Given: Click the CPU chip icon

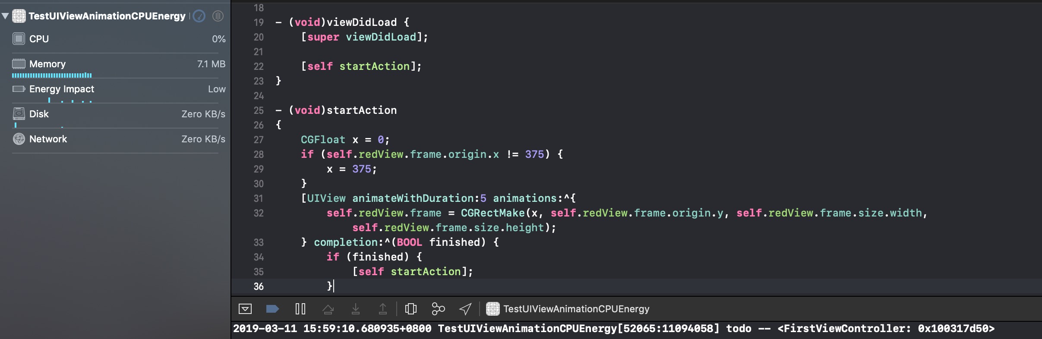Looking at the screenshot, I should 19,39.
